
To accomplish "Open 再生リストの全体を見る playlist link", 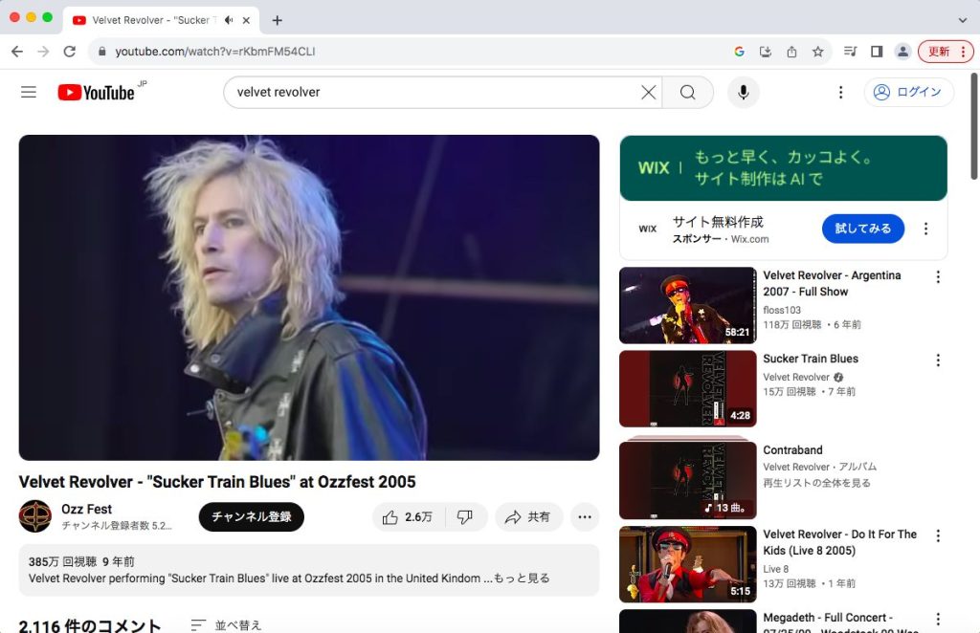I will tap(817, 483).
